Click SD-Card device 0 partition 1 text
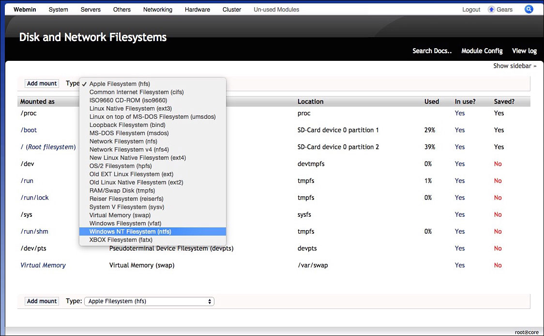 pos(338,130)
